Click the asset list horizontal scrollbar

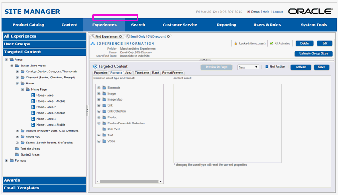[129, 182]
